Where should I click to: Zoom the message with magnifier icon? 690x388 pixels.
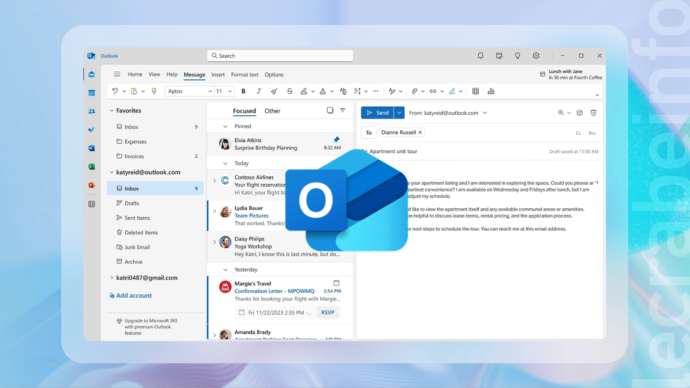click(561, 113)
